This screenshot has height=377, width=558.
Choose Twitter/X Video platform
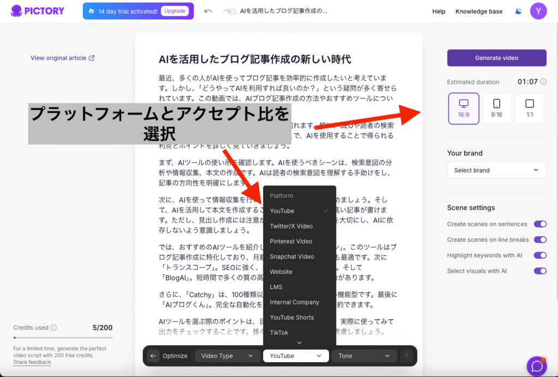pyautogui.click(x=299, y=226)
